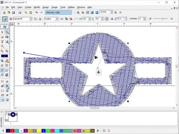Select the star shape tool button
Screen dimensions: 179x134
(5, 19)
